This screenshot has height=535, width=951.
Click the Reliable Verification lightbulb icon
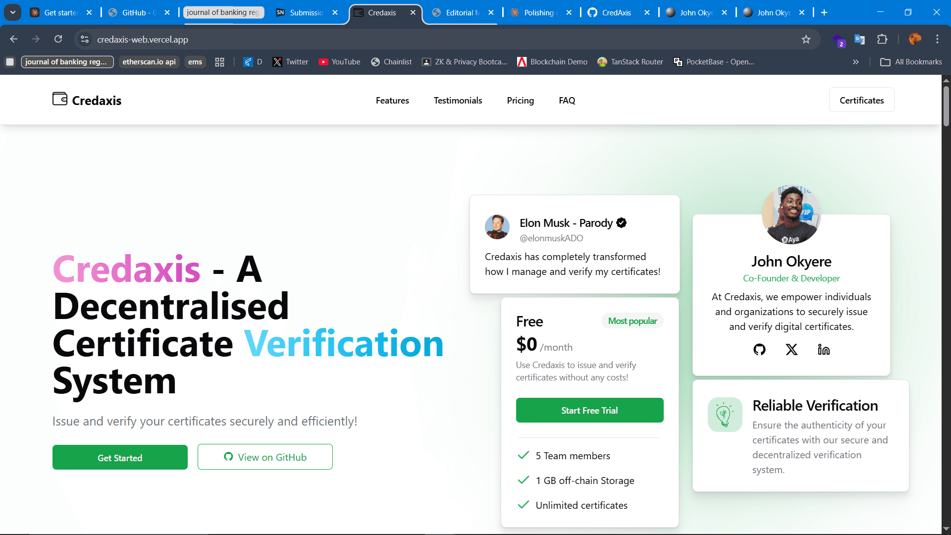click(x=725, y=415)
